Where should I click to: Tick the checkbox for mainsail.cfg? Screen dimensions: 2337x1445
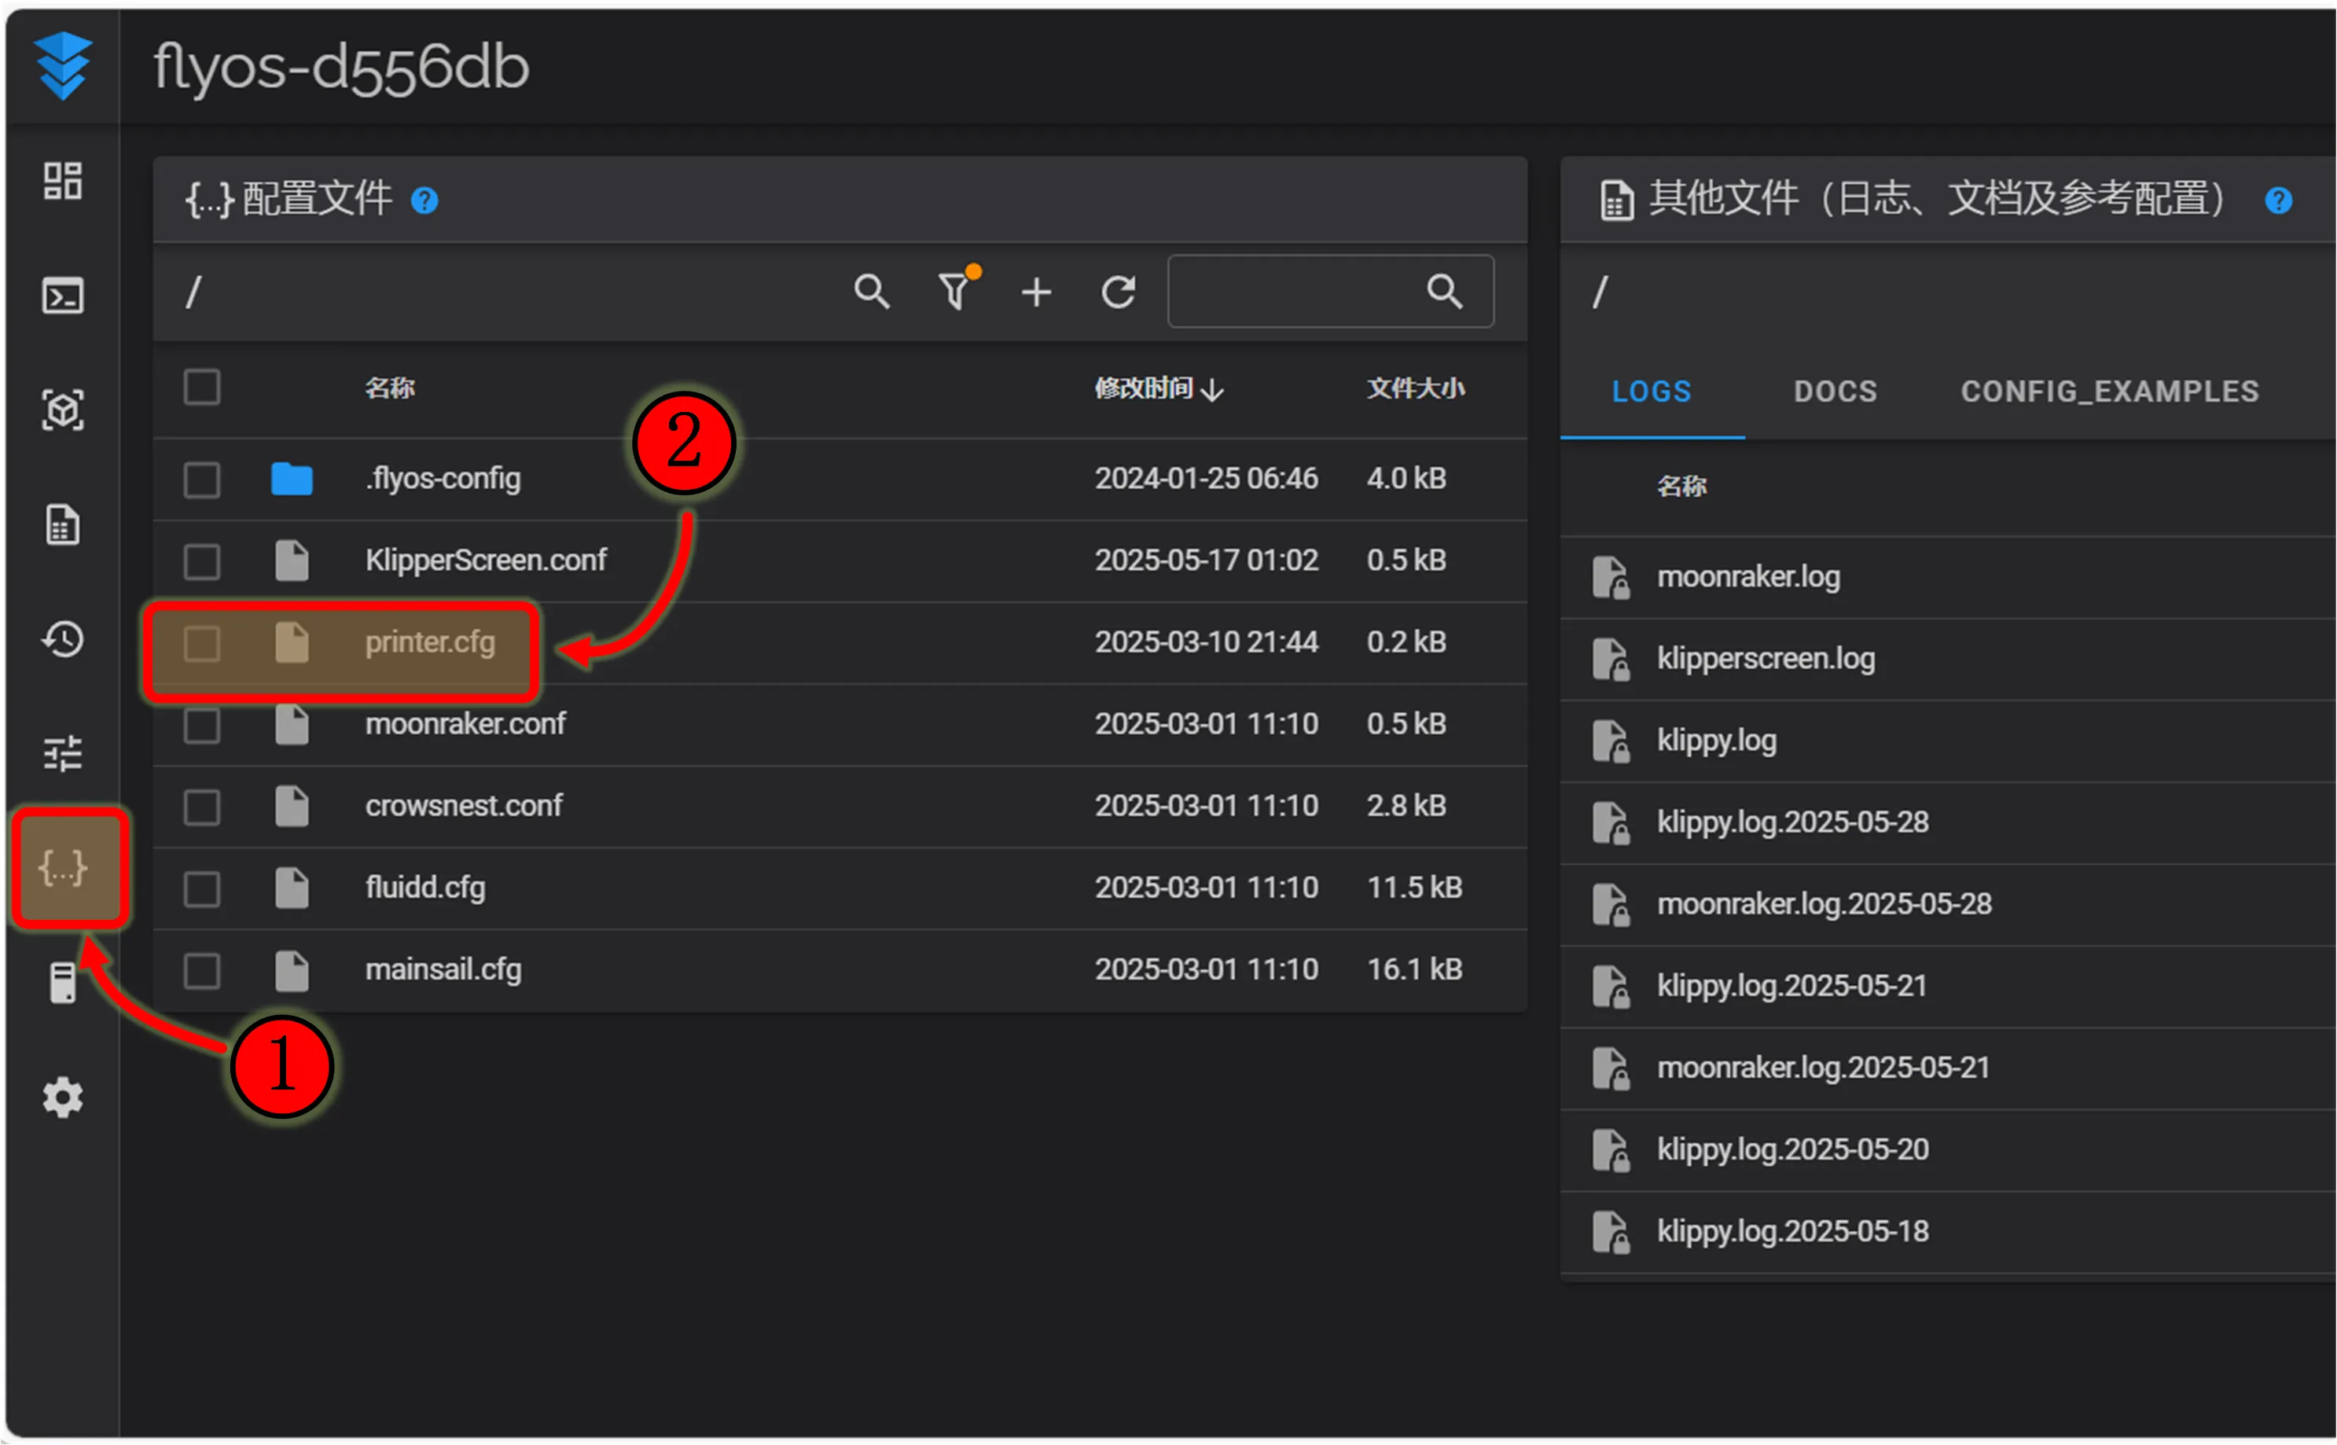pyautogui.click(x=201, y=970)
